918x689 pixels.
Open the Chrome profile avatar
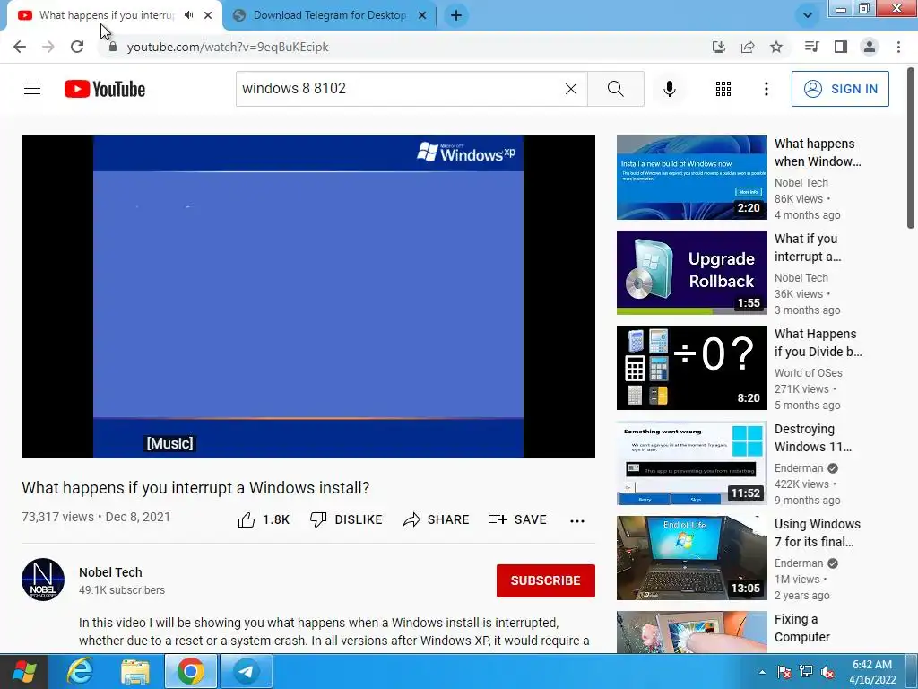870,47
